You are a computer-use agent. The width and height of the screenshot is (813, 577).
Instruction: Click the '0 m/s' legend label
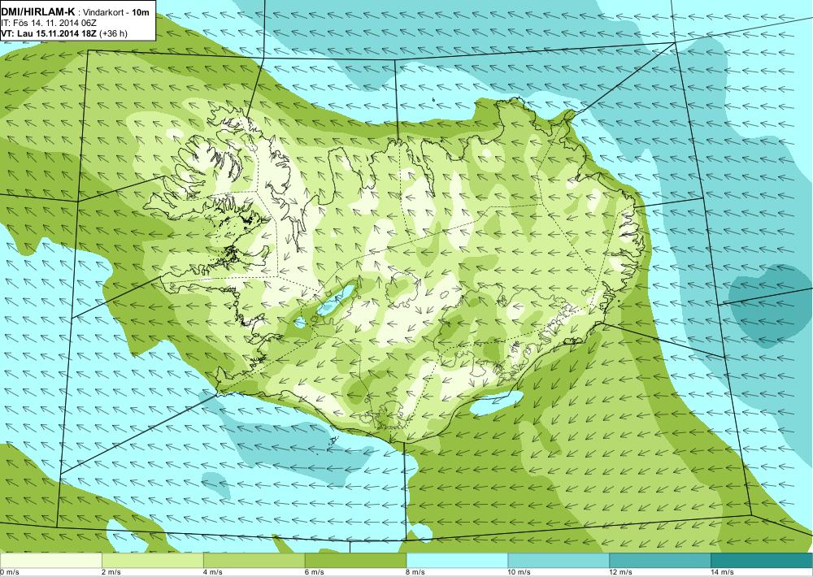[10, 572]
